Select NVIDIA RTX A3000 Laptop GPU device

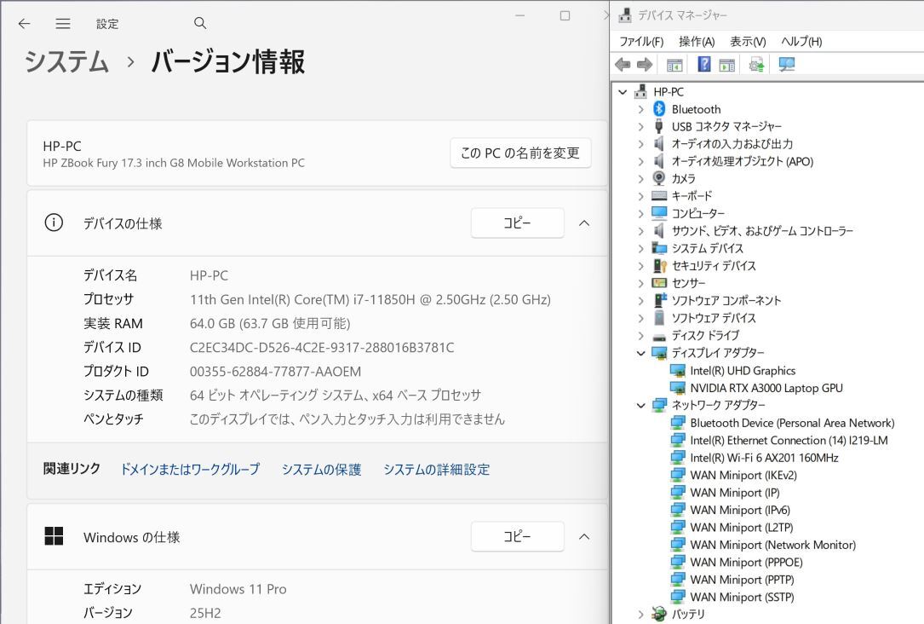click(x=766, y=388)
